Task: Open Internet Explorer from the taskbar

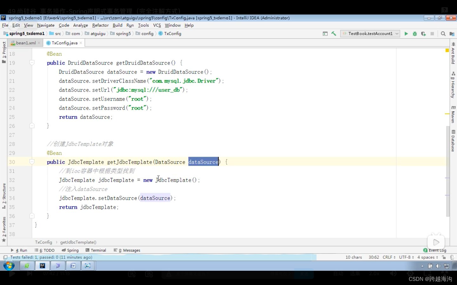Action: click(27, 266)
